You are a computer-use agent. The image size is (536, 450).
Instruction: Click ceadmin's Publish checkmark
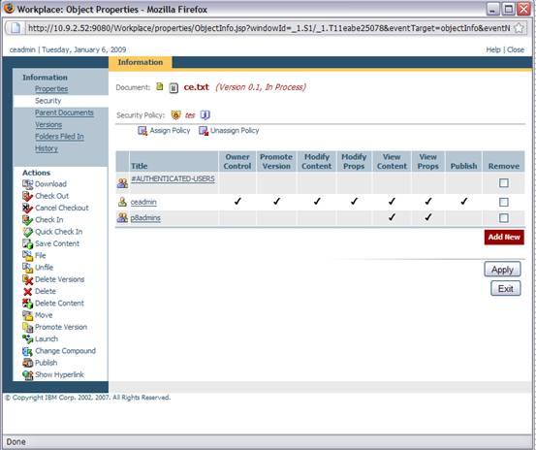click(x=463, y=202)
